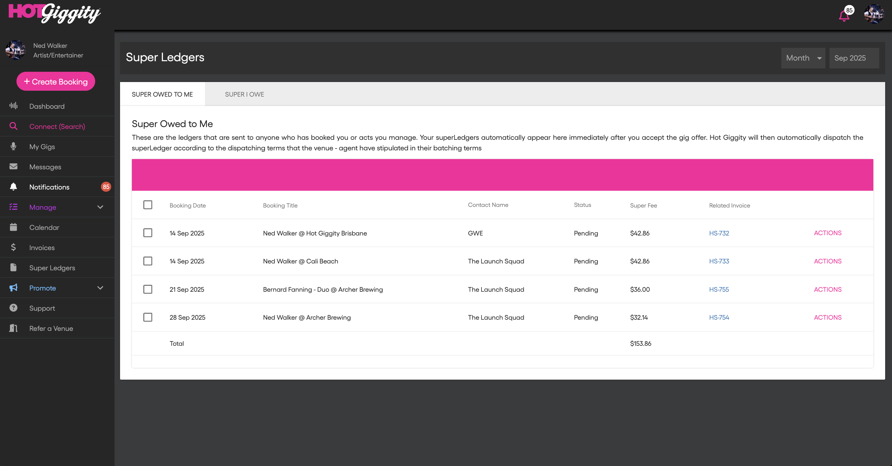Click the Connect (Search) magnifier icon

(13, 126)
